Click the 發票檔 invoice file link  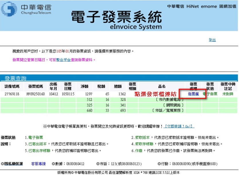pos(193,94)
